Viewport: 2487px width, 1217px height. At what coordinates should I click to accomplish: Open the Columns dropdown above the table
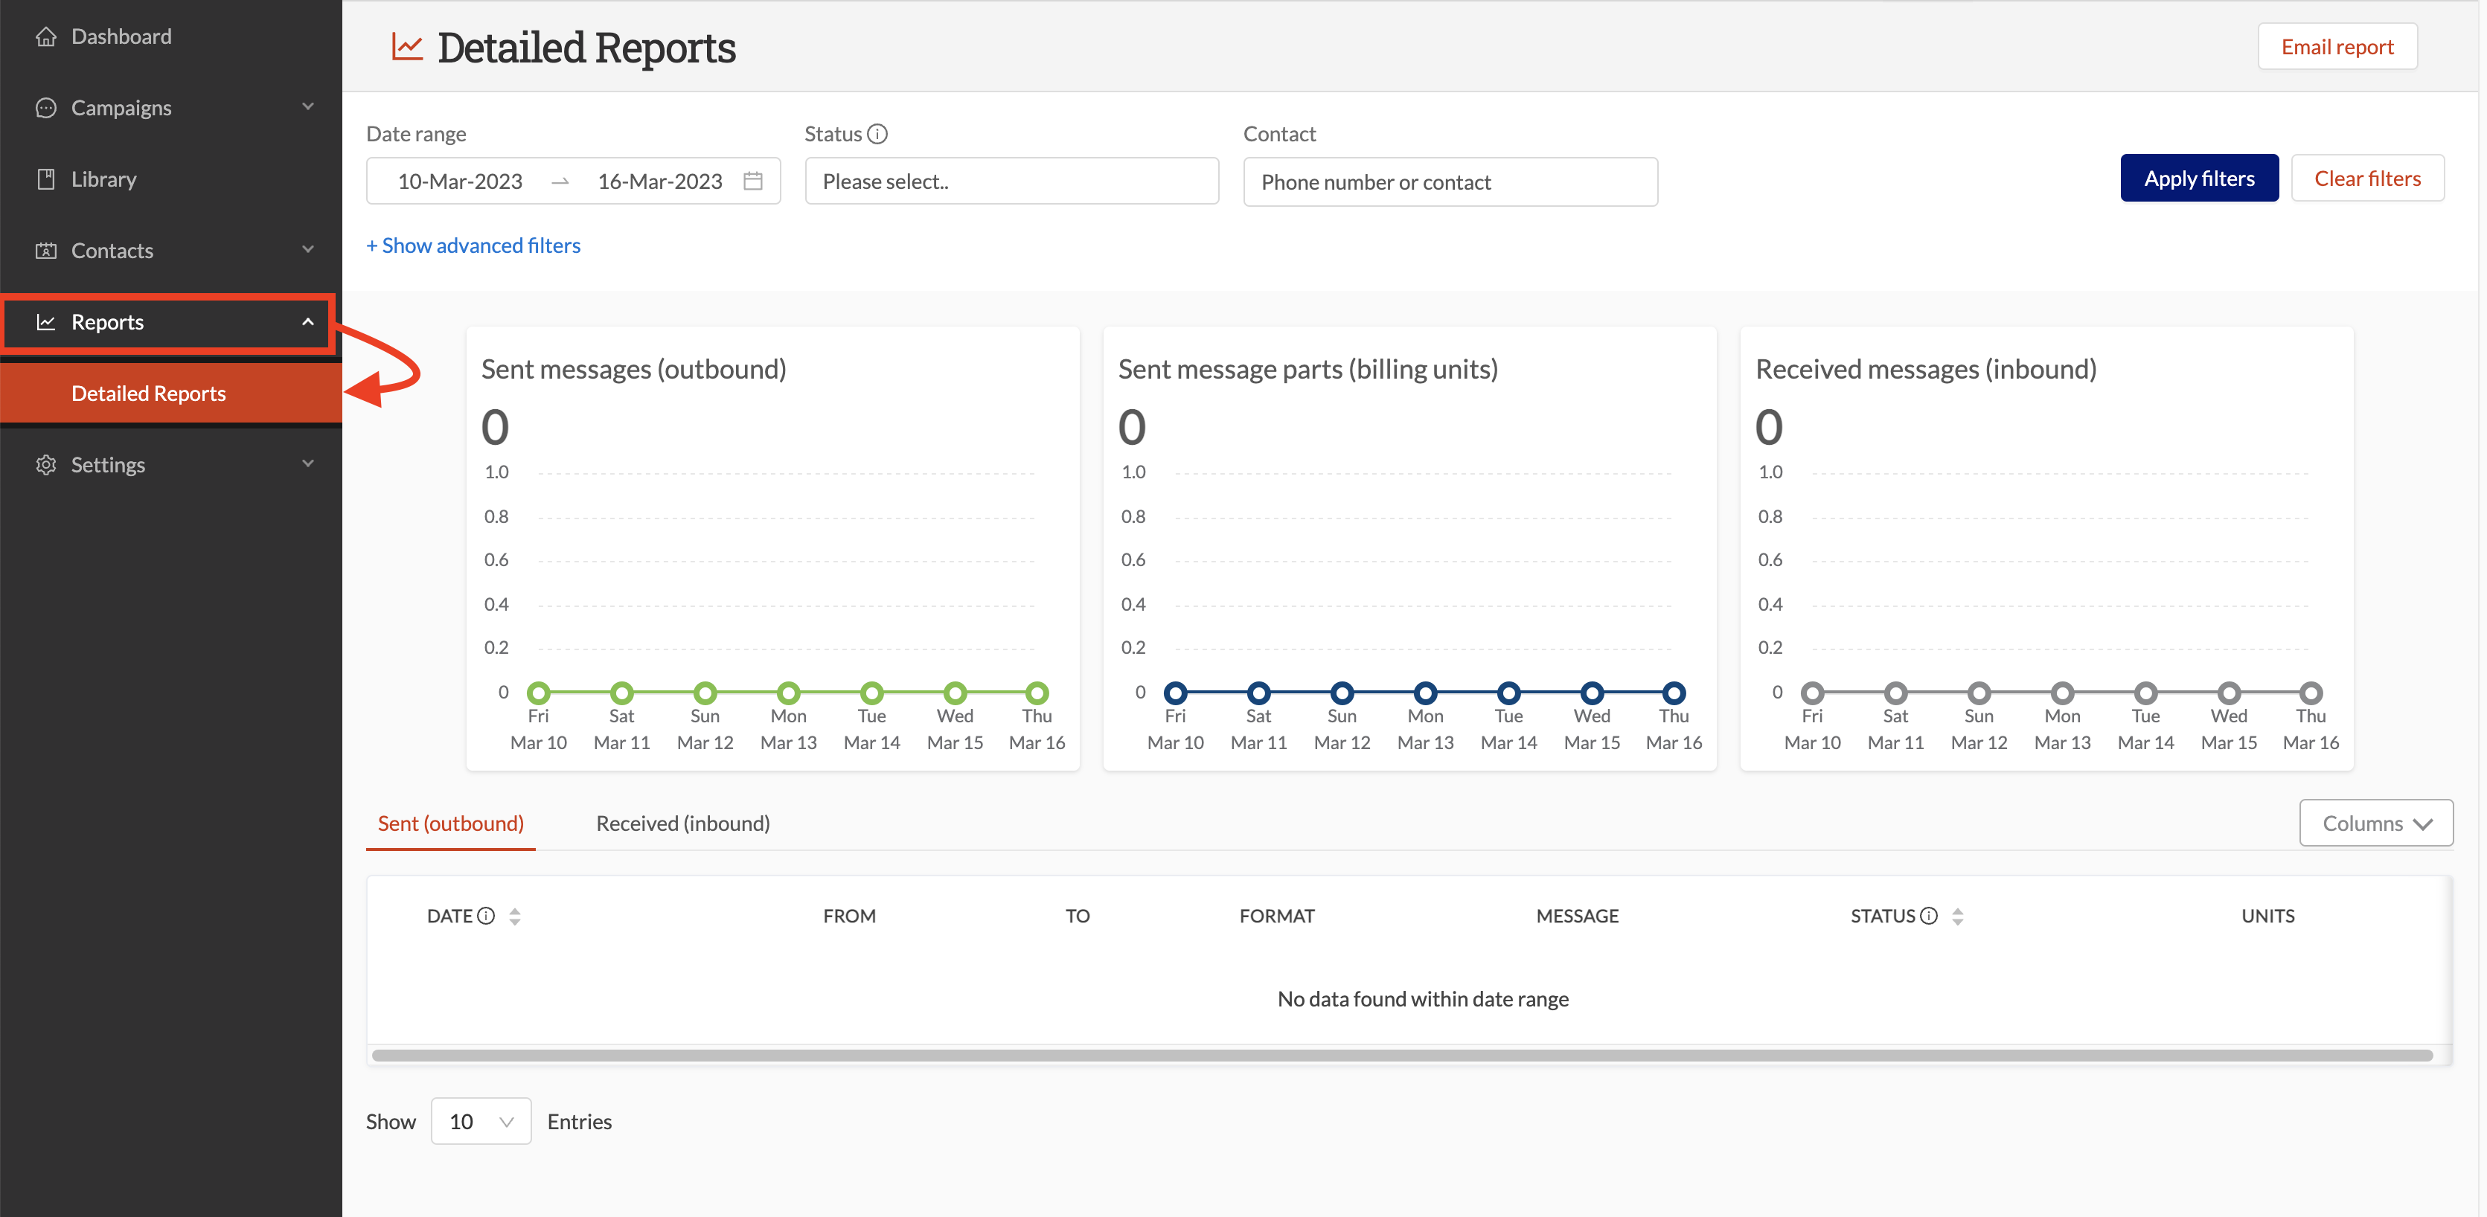(2376, 822)
